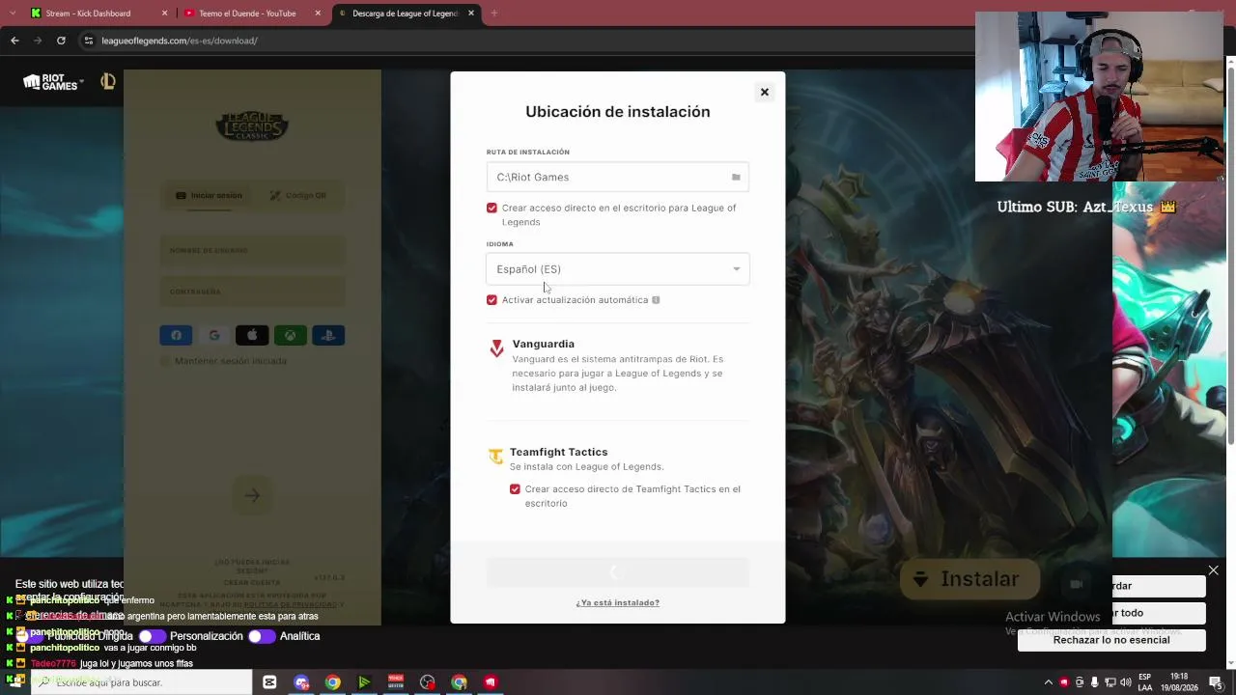Screen dimensions: 1236x695
Task: Switch the ESP LAA keyboard language
Action: (x=1144, y=682)
